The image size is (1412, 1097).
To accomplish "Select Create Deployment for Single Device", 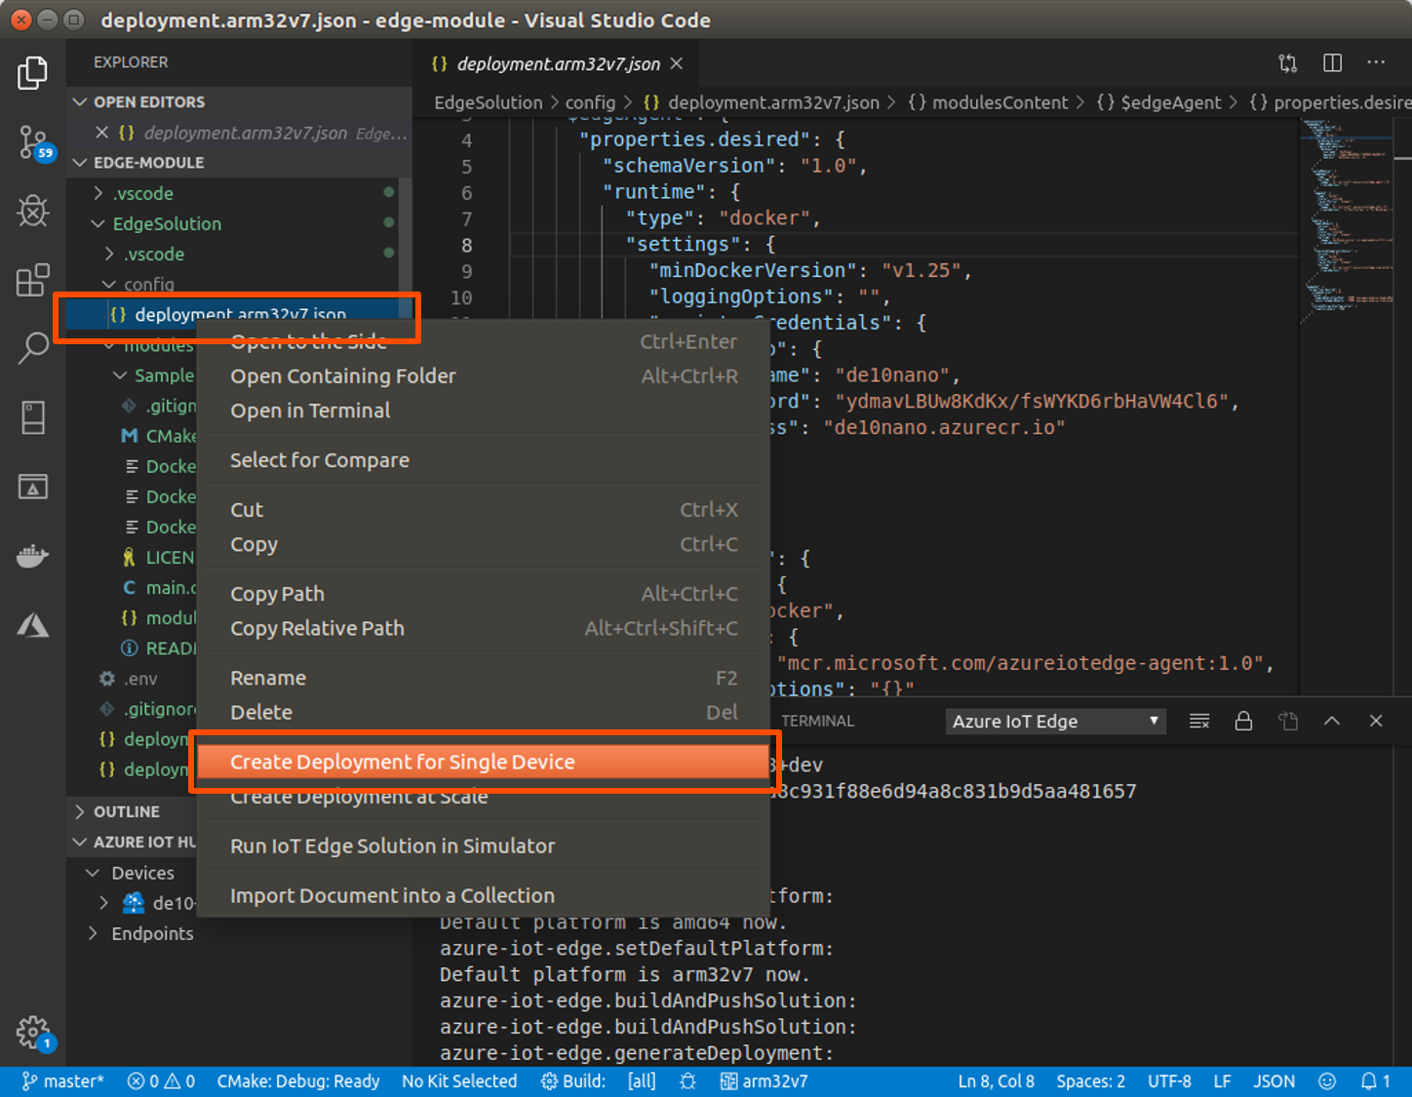I will pyautogui.click(x=402, y=762).
